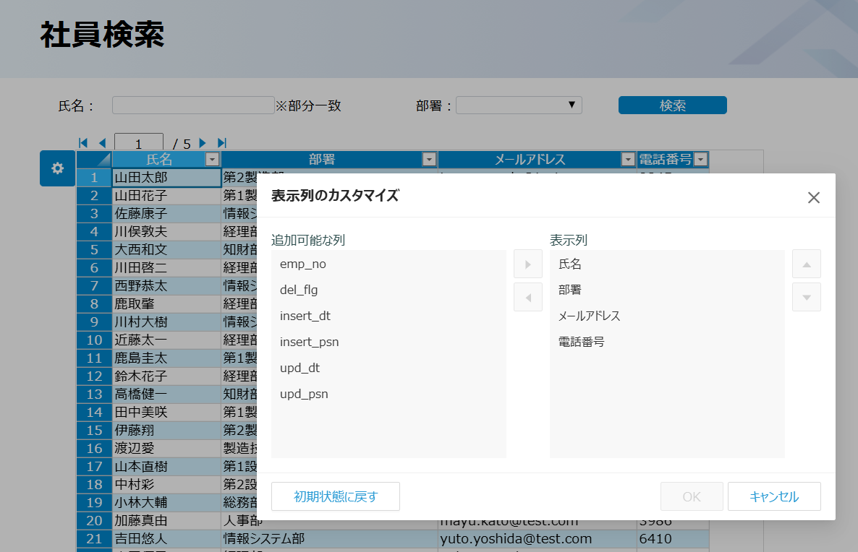Screen dimensions: 858x552
Task: Open the 部署 dropdown in search form
Action: [x=519, y=105]
